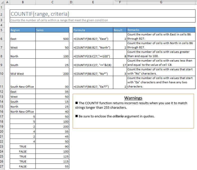Select remark about values starting with "No"
Viewport: 197px width, 170px height.
[161, 72]
